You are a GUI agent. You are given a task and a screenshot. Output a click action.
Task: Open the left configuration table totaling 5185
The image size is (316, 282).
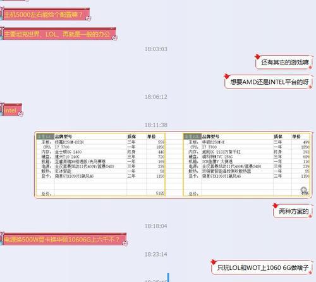pos(100,164)
